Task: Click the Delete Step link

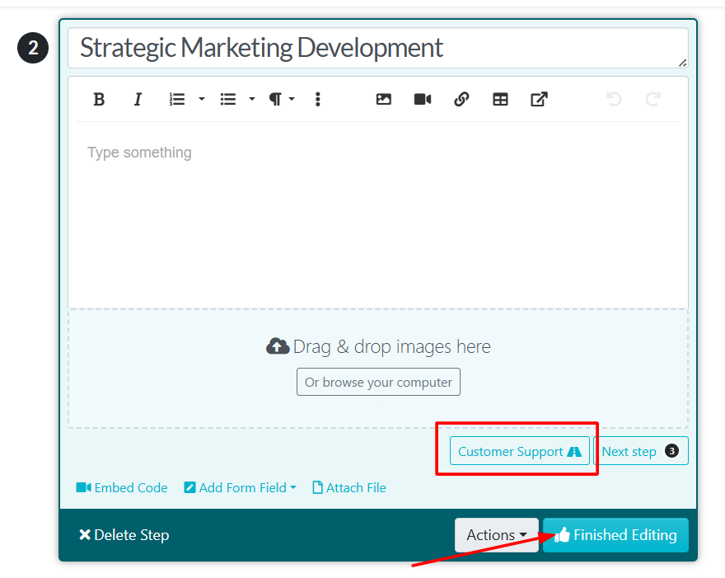Action: click(124, 535)
